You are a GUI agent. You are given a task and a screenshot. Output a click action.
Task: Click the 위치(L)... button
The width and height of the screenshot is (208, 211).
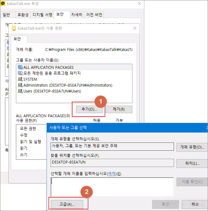[x=192, y=163]
